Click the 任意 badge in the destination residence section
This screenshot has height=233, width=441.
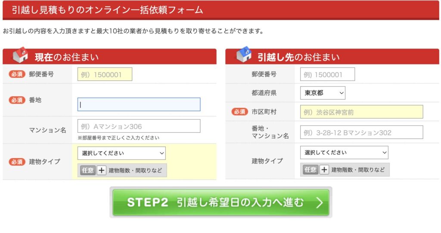tap(311, 169)
